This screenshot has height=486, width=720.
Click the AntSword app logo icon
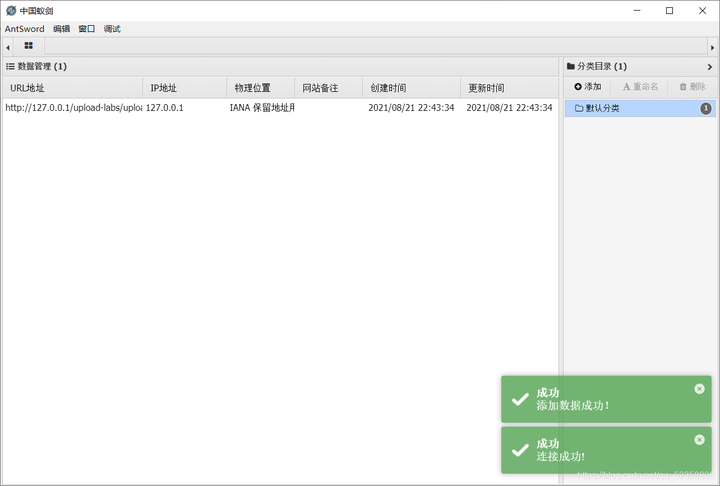pos(11,11)
